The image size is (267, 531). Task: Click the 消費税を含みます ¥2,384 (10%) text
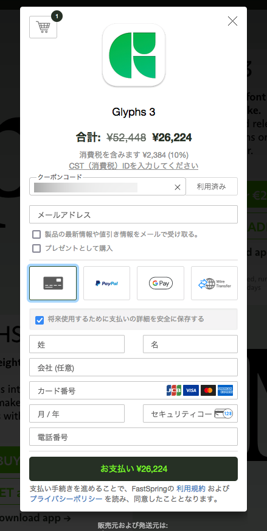point(134,155)
